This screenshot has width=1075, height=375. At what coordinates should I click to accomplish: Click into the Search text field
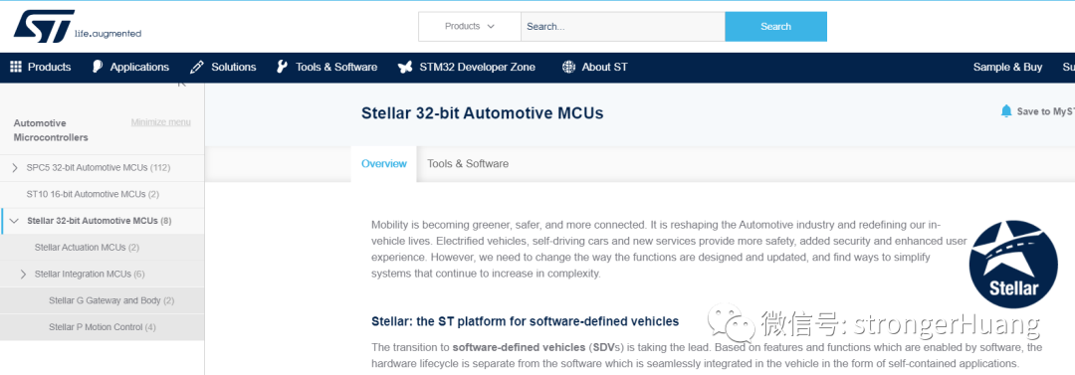(x=622, y=26)
